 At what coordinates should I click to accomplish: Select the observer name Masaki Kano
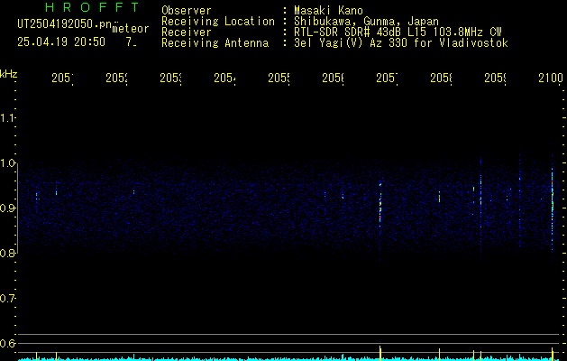328,10
